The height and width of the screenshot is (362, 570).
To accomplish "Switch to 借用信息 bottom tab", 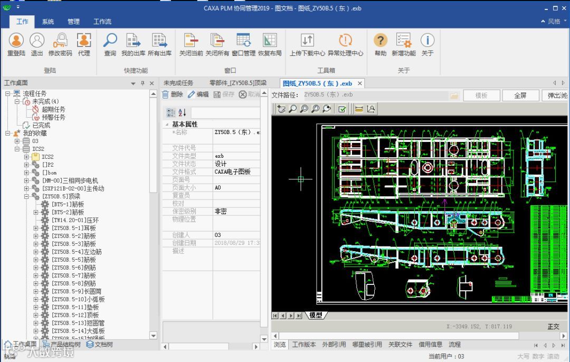I will click(x=431, y=345).
